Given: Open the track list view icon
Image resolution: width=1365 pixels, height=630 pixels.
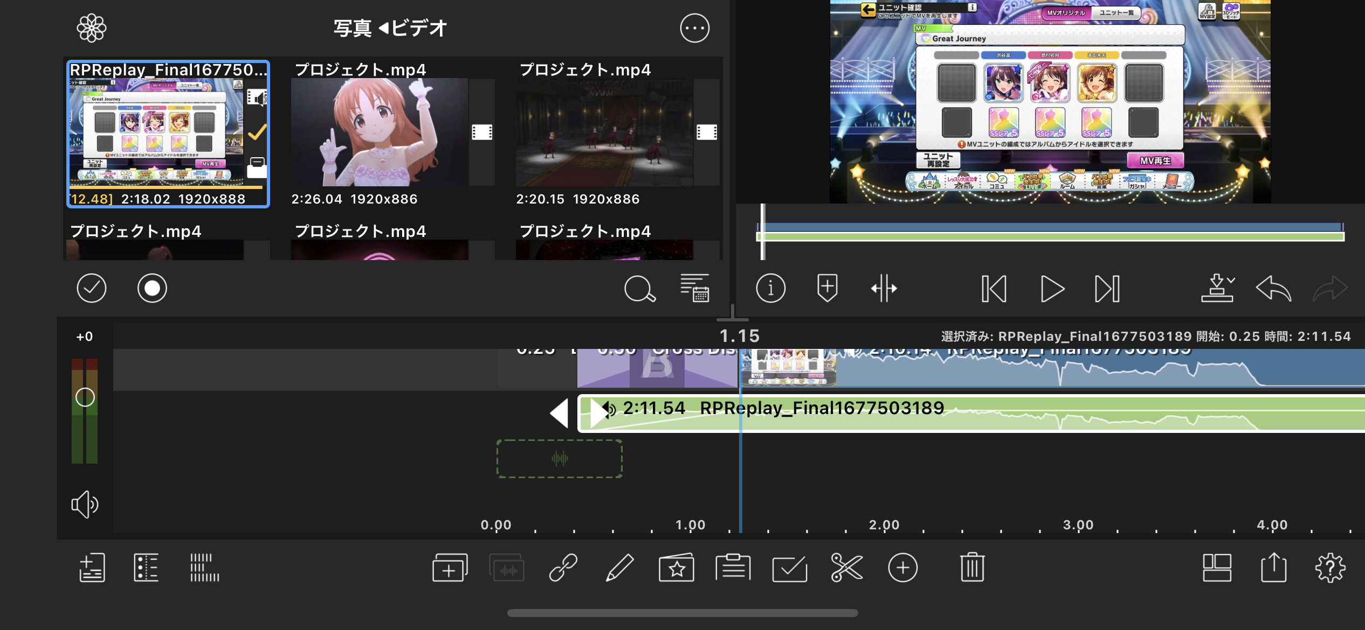Looking at the screenshot, I should (x=146, y=568).
